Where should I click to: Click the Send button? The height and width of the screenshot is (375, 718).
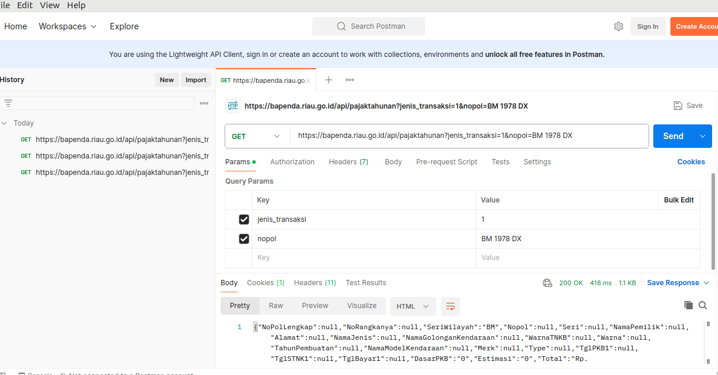[x=673, y=136]
